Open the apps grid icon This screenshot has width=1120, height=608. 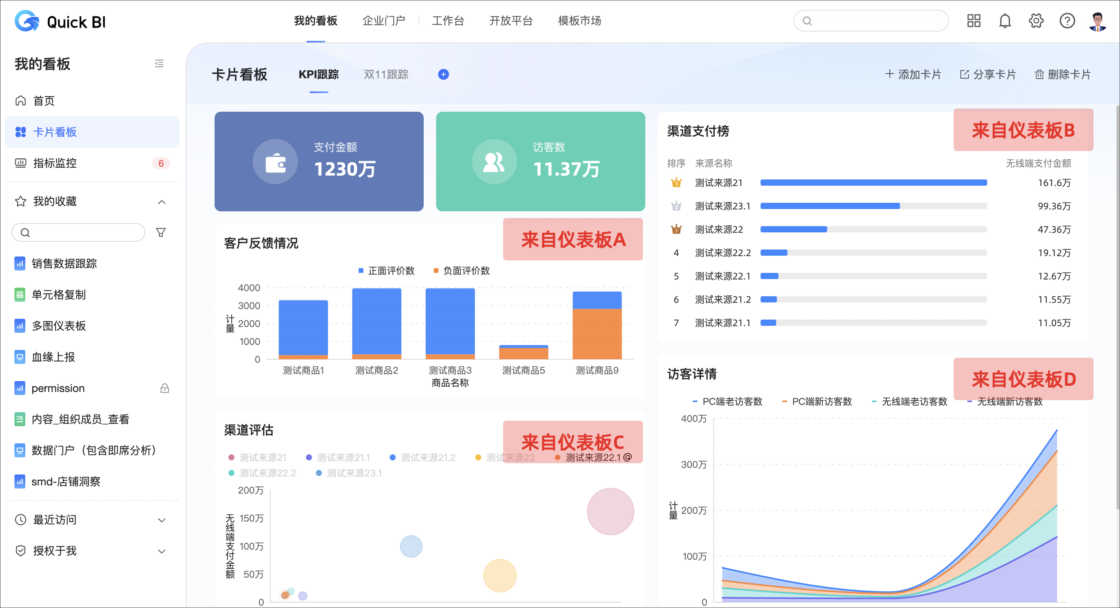click(974, 20)
